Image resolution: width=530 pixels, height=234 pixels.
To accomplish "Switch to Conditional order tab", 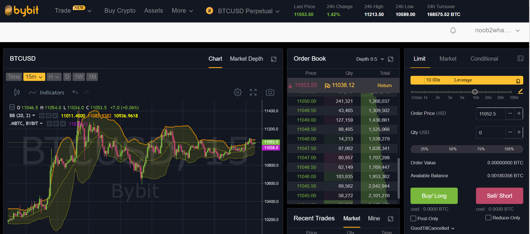I will [484, 59].
